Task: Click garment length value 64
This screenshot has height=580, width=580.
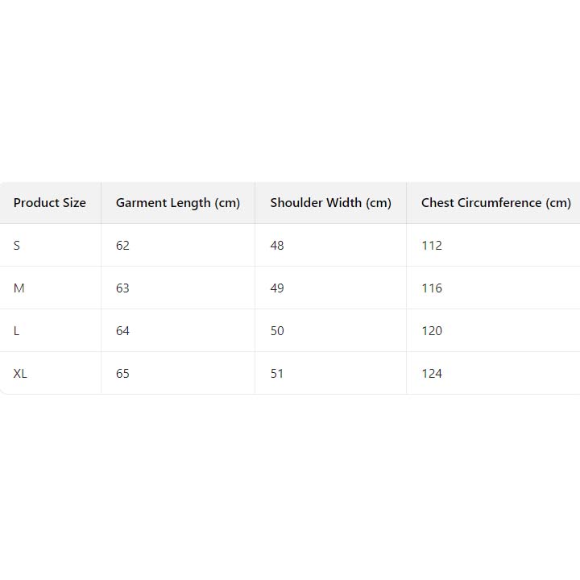Action: point(122,331)
